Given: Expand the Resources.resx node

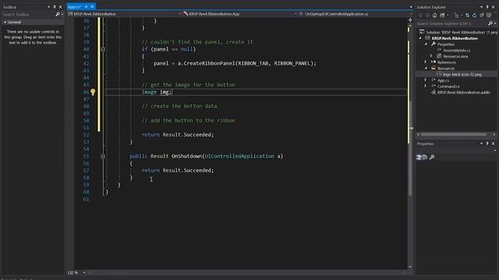Looking at the screenshot, I should click(x=431, y=56).
